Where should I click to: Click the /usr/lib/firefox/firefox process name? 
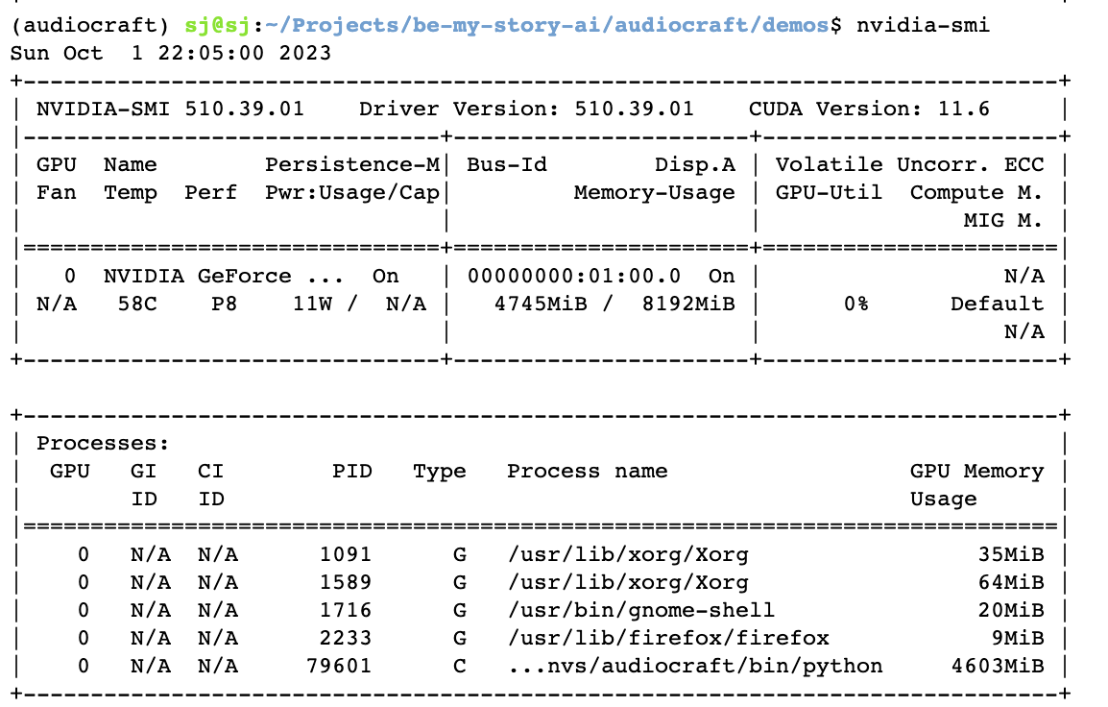coord(667,639)
